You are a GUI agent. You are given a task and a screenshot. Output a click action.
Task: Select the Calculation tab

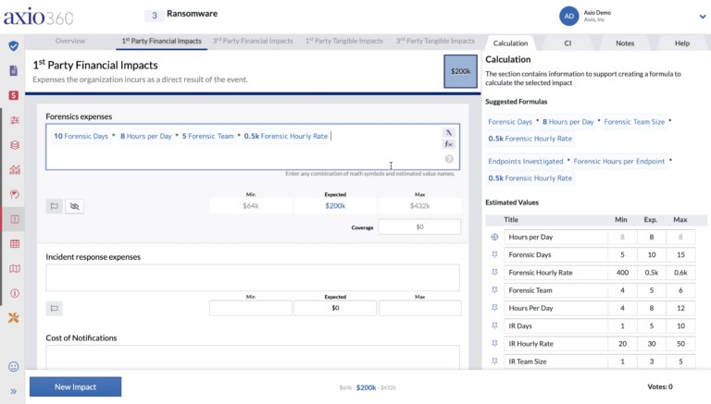[510, 43]
